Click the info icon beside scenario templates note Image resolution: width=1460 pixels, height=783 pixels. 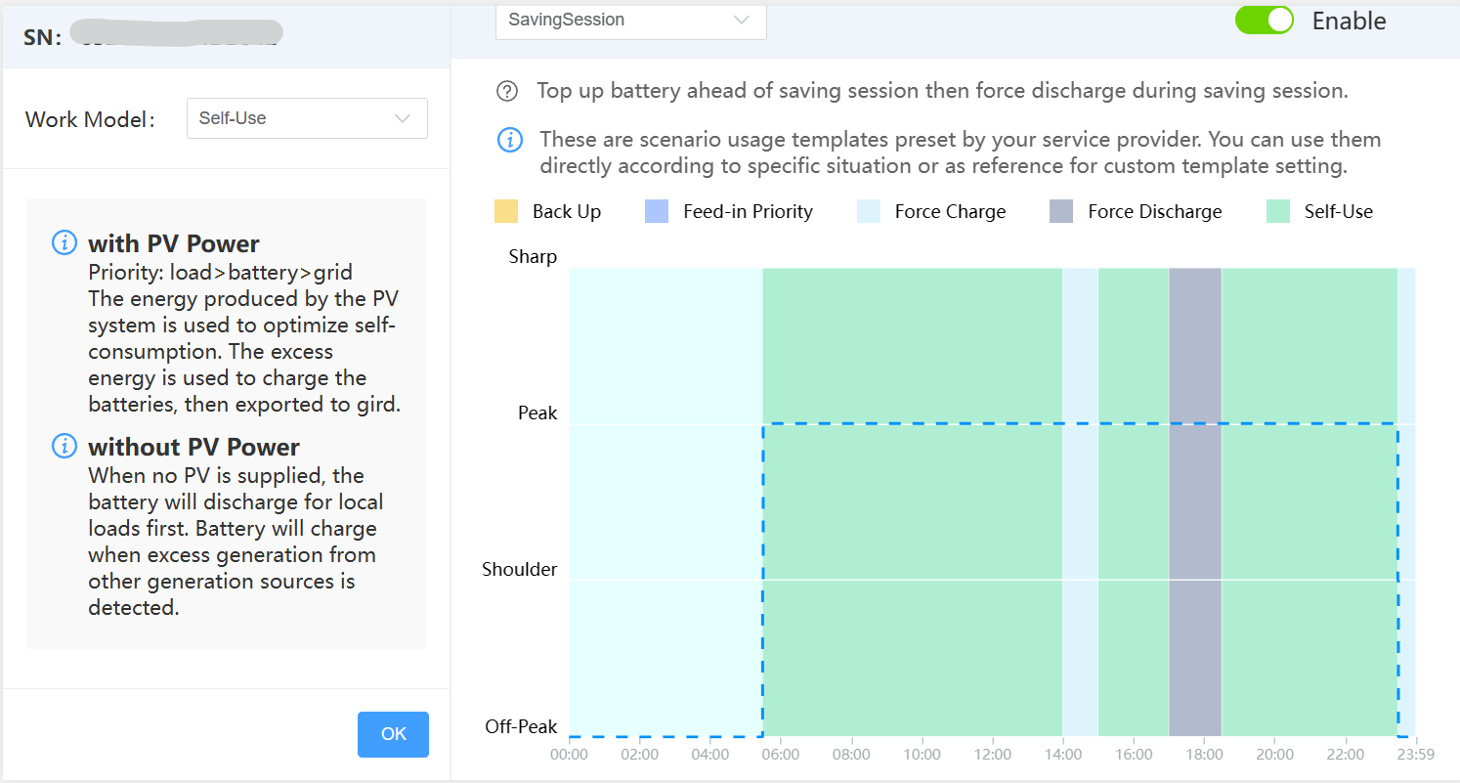tap(510, 140)
